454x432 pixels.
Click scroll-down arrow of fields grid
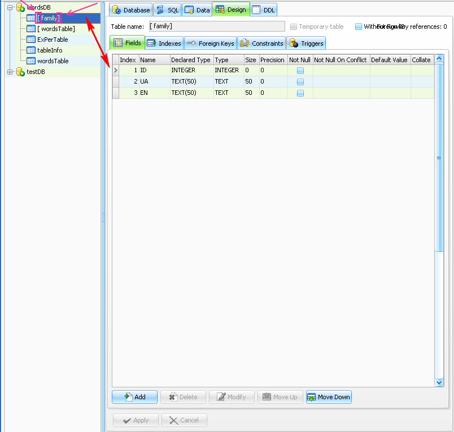439,382
